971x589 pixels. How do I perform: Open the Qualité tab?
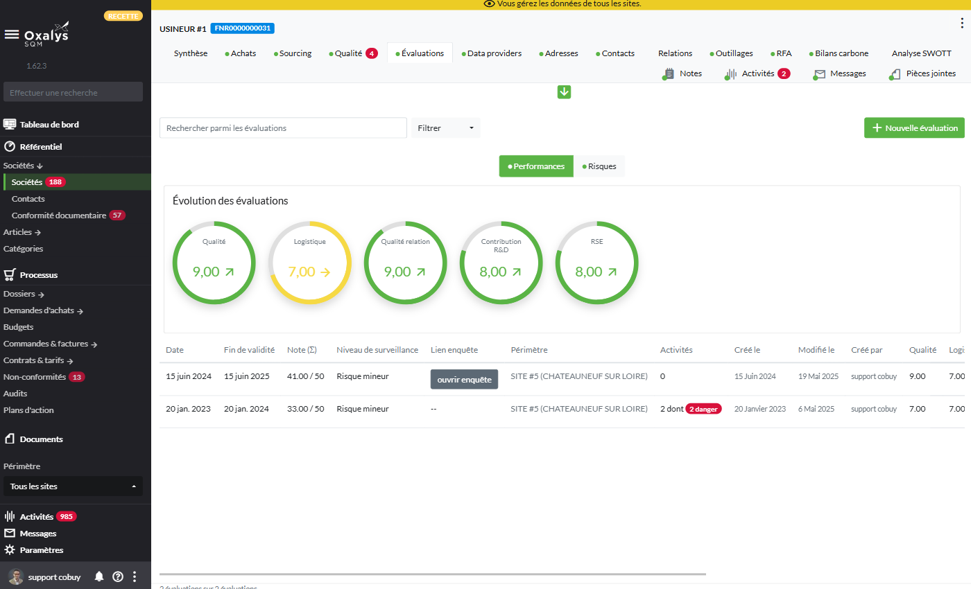point(348,53)
